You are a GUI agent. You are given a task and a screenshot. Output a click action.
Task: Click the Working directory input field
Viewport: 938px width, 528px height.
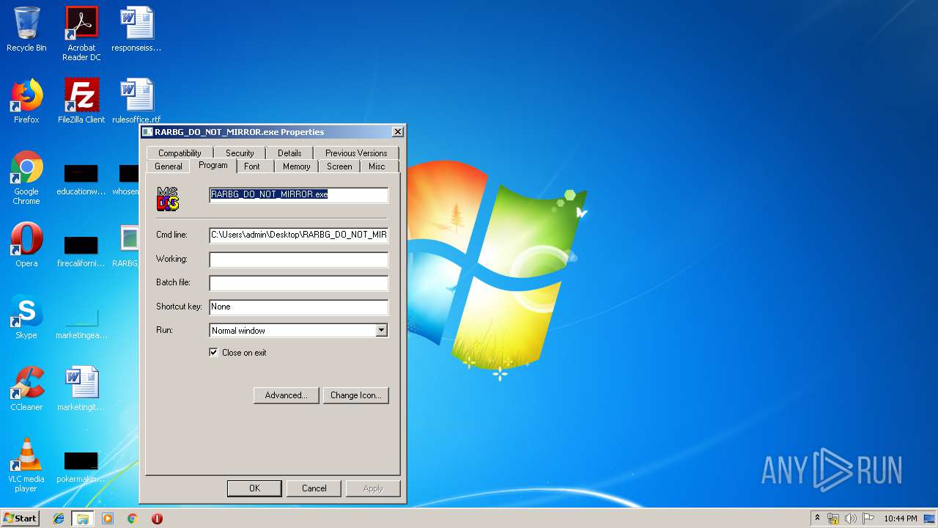[x=299, y=260]
